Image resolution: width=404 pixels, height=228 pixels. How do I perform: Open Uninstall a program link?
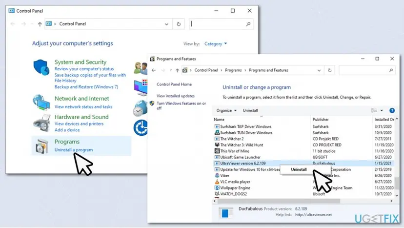[73, 150]
